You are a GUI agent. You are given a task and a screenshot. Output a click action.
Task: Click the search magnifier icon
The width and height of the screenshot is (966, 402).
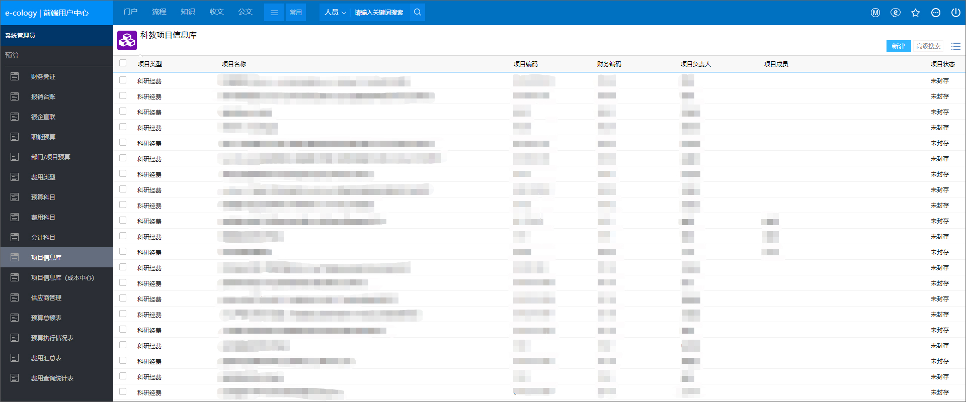coord(417,12)
